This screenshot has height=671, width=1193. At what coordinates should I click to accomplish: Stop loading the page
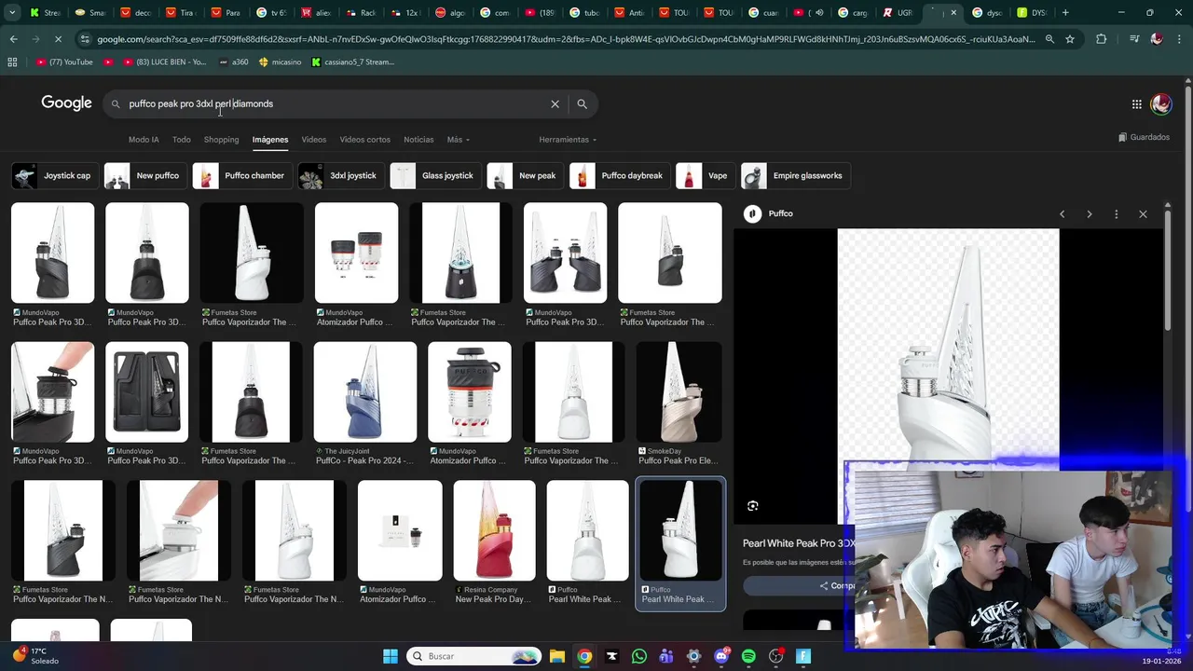click(58, 39)
